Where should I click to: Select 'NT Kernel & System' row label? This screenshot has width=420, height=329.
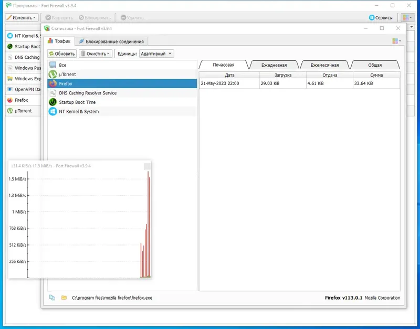coord(79,111)
